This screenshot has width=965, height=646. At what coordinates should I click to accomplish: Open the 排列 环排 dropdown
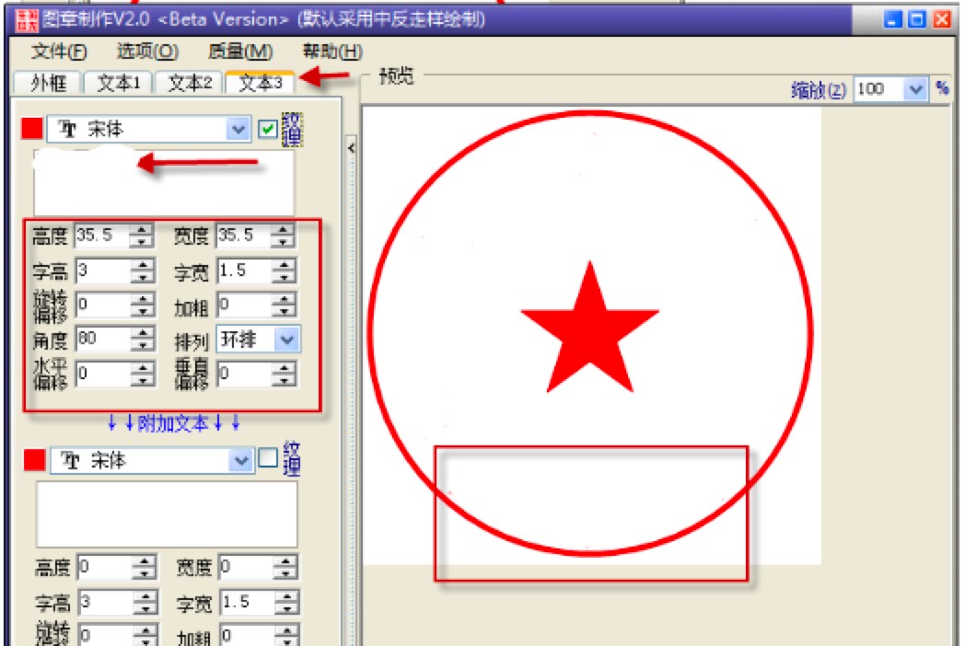click(x=287, y=340)
